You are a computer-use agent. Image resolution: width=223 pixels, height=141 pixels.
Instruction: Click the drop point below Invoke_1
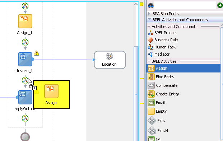(x=25, y=80)
